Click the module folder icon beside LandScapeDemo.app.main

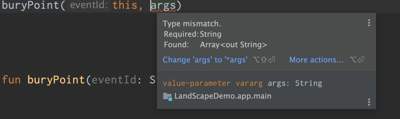tap(167, 96)
